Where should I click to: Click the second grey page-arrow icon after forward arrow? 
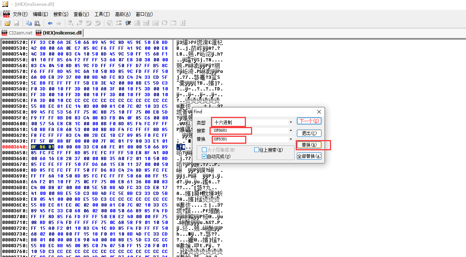[80, 23]
